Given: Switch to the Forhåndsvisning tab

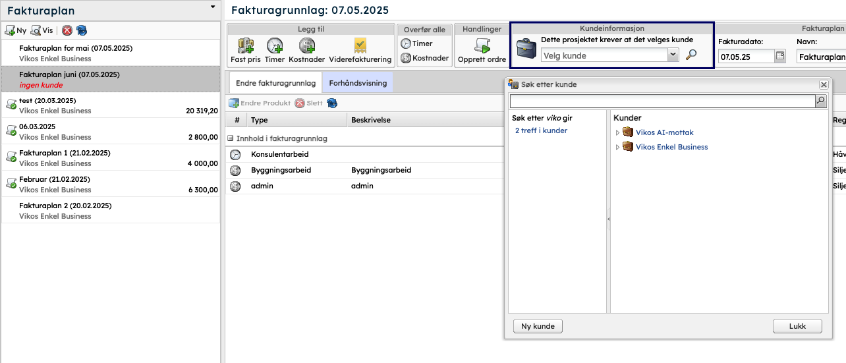Looking at the screenshot, I should click(357, 83).
